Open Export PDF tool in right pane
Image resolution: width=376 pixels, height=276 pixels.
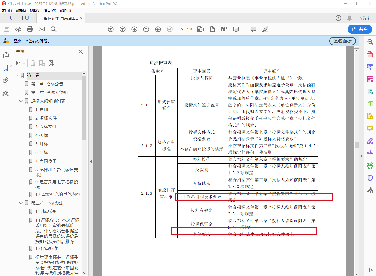click(370, 91)
